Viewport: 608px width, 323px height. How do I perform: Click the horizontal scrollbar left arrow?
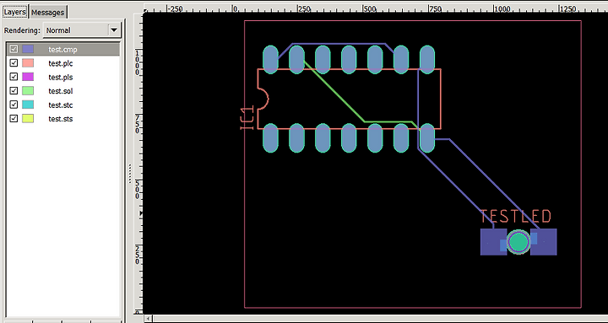tap(148, 319)
